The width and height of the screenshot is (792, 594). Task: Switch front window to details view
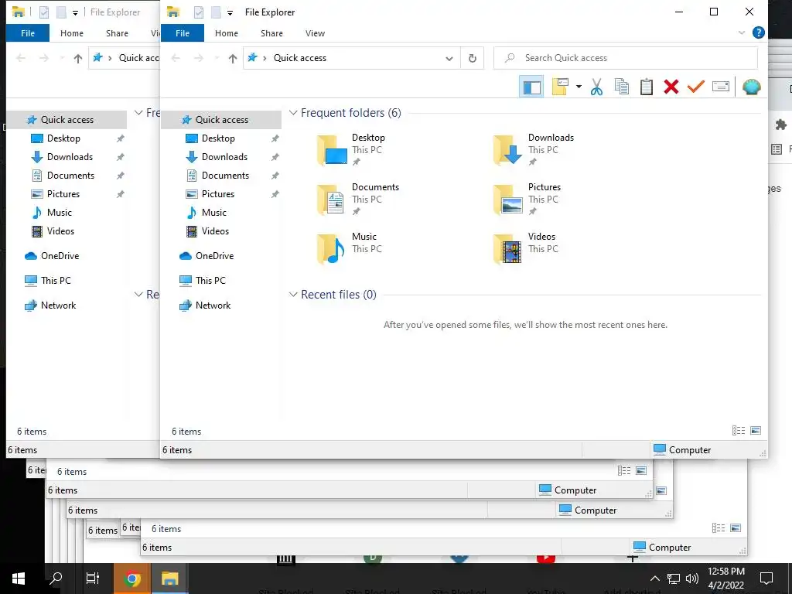(x=739, y=431)
